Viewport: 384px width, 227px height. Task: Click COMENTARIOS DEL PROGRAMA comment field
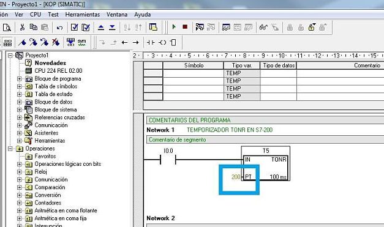265,120
